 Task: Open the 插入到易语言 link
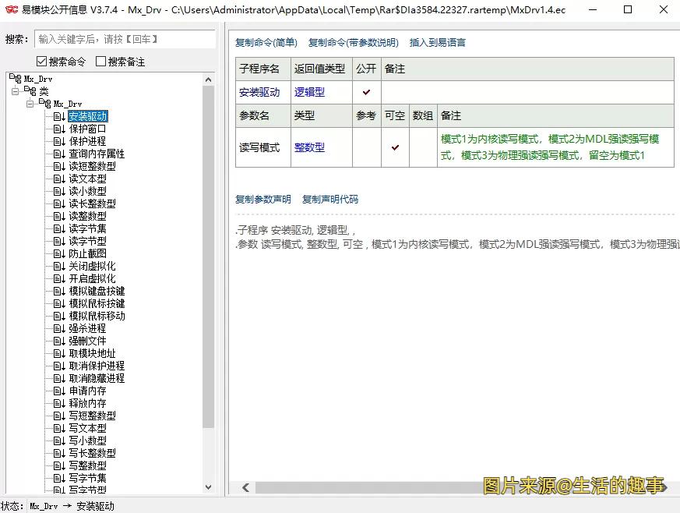[438, 42]
